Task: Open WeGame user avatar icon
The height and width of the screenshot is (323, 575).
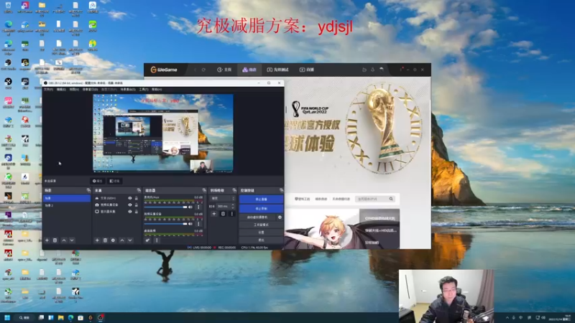Action: [x=382, y=70]
